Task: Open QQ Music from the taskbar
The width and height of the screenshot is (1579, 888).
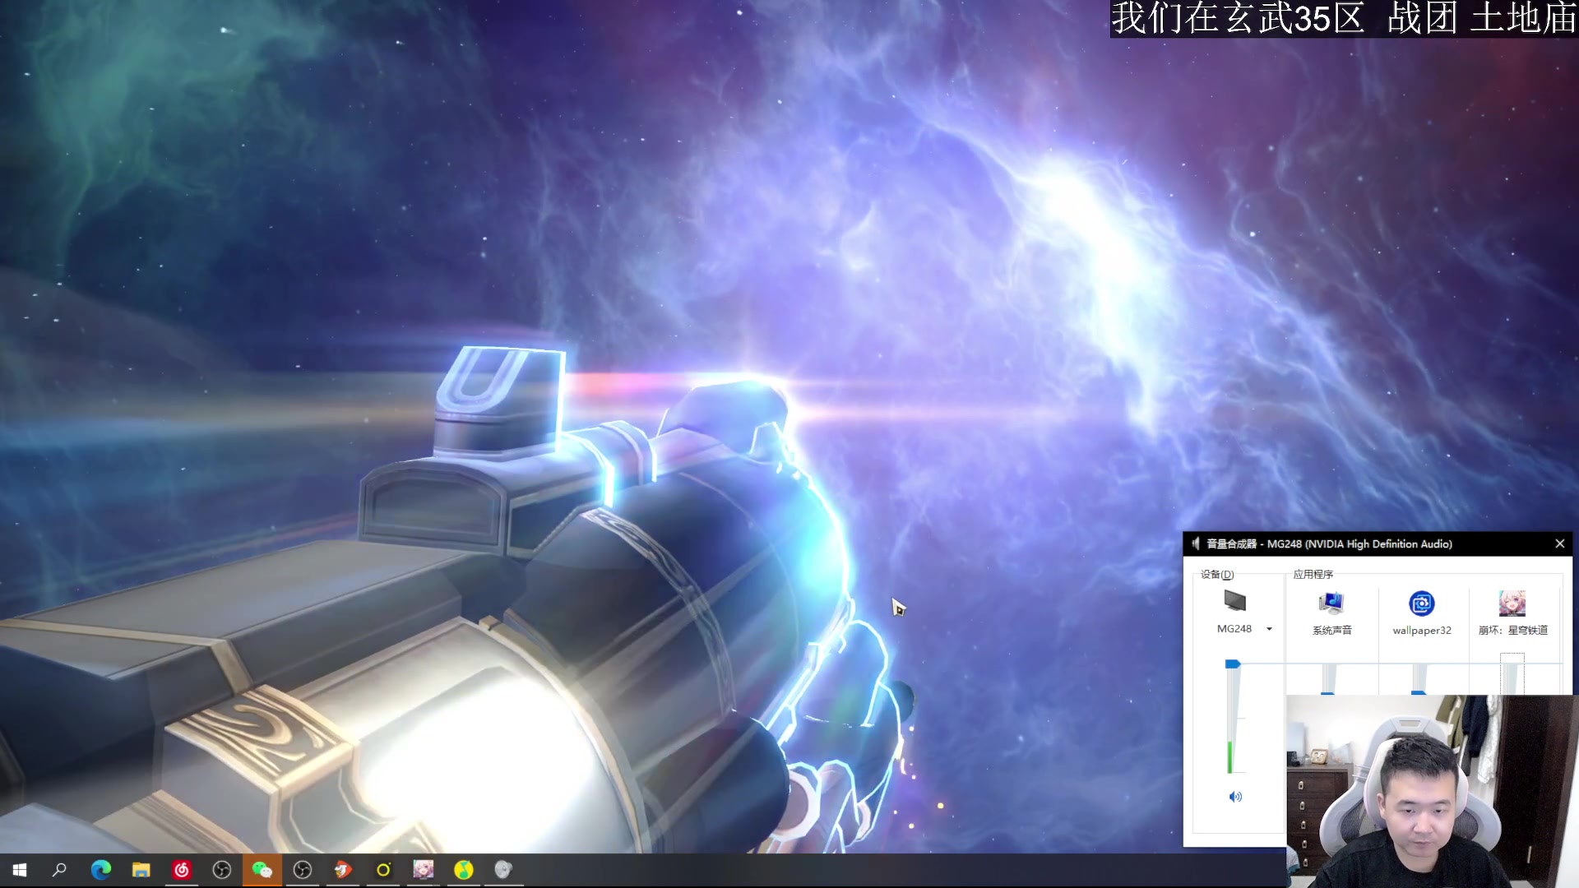Action: [464, 870]
